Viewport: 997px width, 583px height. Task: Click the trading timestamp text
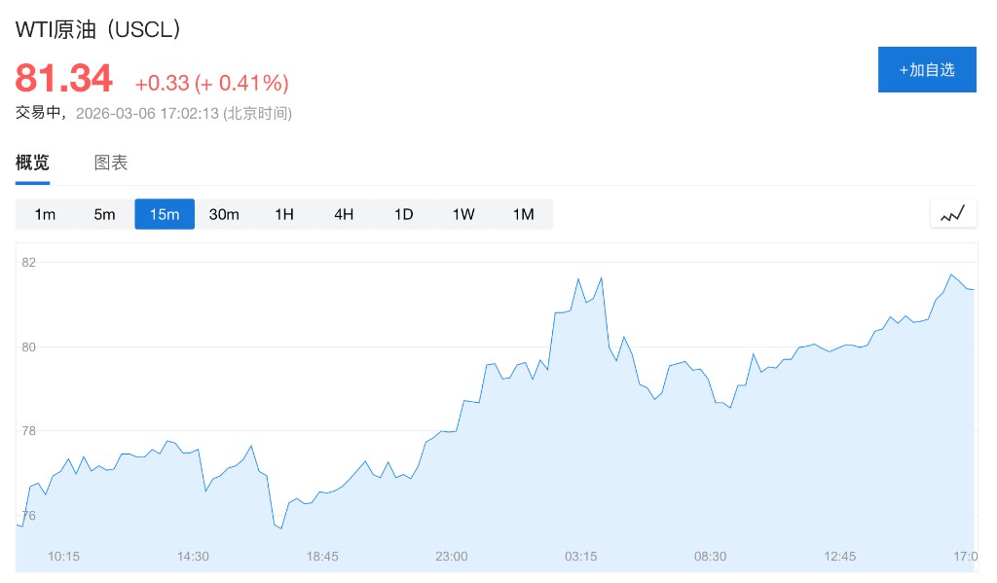pyautogui.click(x=154, y=113)
